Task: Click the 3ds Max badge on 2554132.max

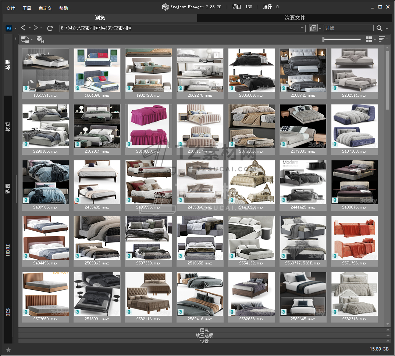Action: coord(232,256)
